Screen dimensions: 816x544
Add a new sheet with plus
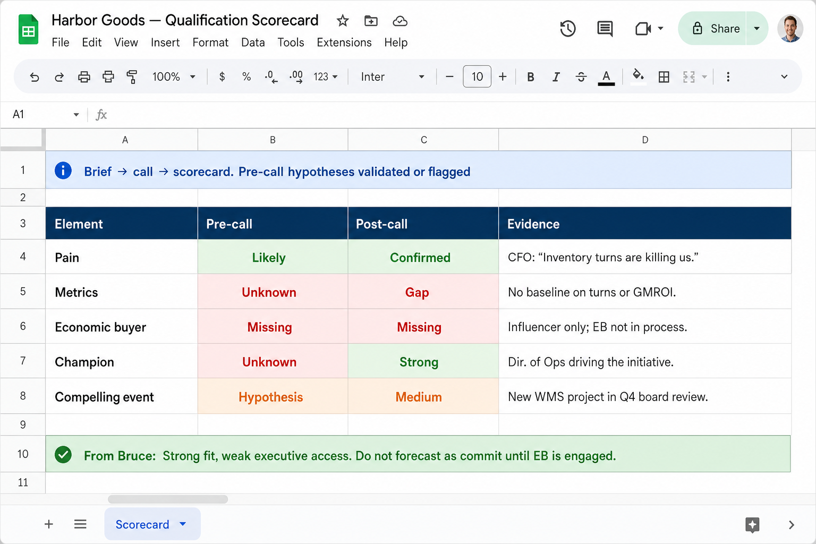(49, 524)
